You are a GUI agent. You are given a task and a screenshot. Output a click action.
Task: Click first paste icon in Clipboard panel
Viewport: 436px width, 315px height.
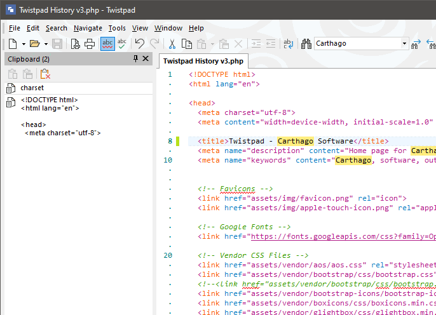[13, 74]
